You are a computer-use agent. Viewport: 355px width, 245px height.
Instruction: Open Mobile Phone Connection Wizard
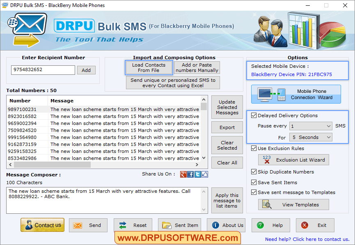coord(296,94)
